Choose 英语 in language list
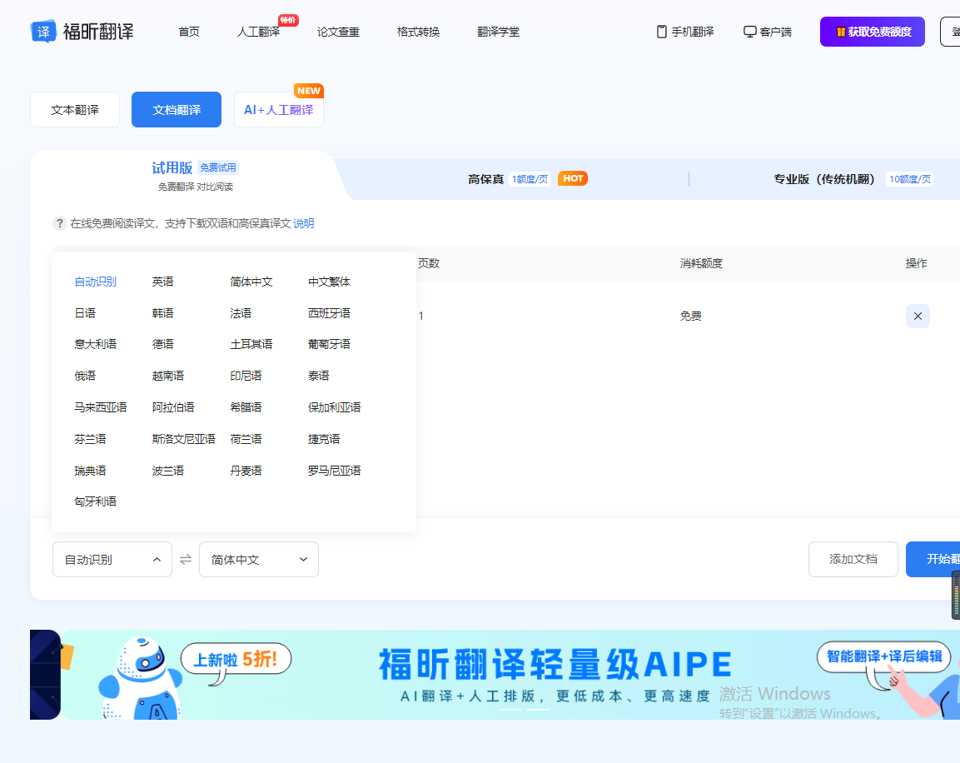The height and width of the screenshot is (763, 960). pyautogui.click(x=162, y=282)
